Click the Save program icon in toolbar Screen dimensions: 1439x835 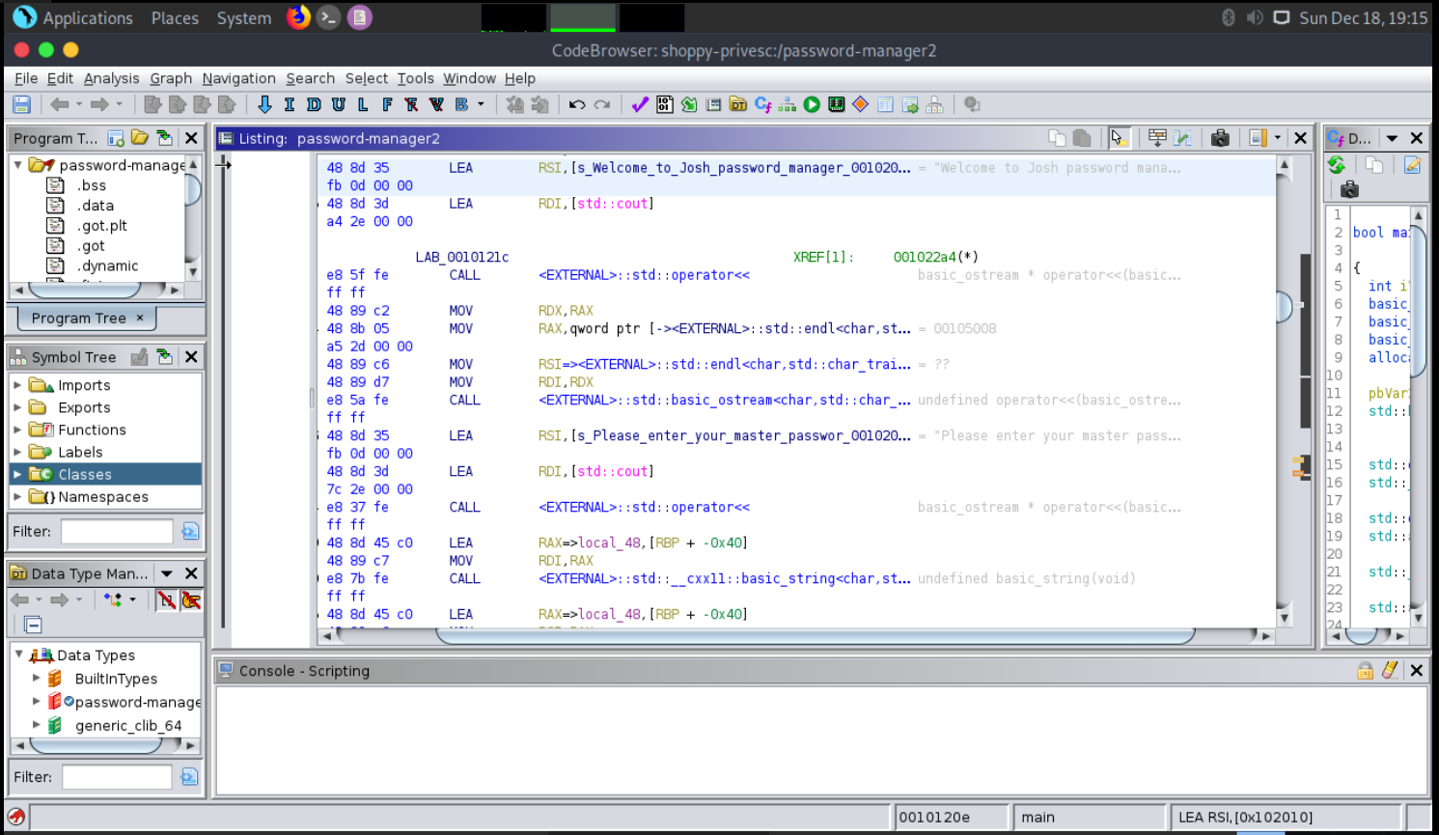[x=21, y=104]
